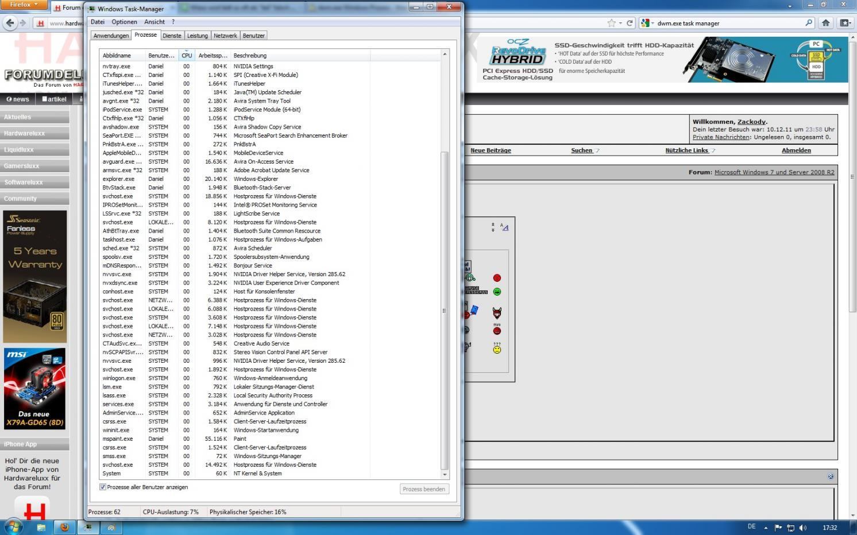Click the editor height arrows icon

[x=493, y=227]
